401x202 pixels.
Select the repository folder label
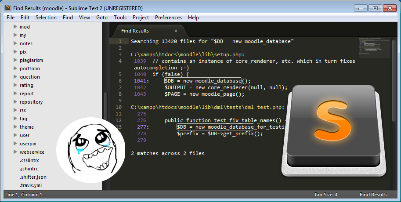pos(31,102)
